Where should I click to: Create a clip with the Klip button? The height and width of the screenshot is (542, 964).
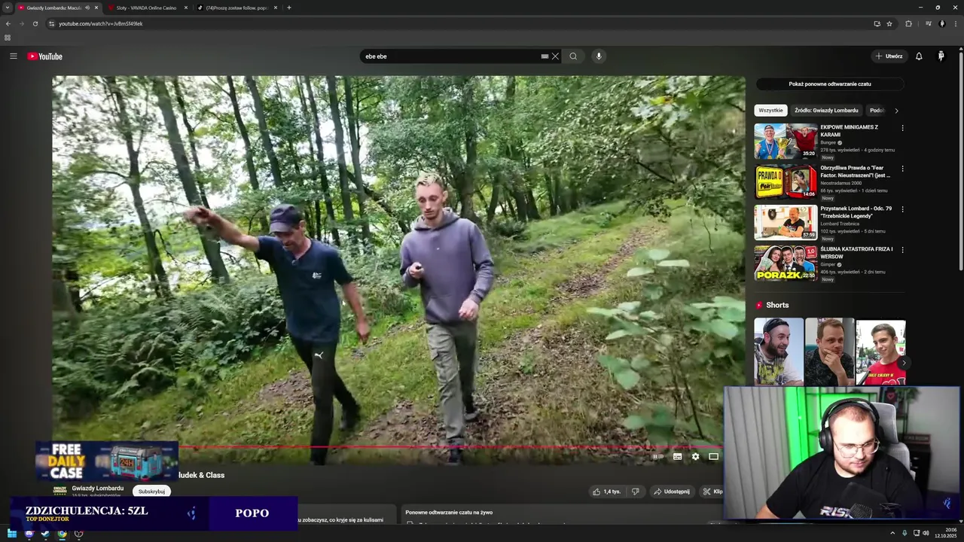pos(711,492)
